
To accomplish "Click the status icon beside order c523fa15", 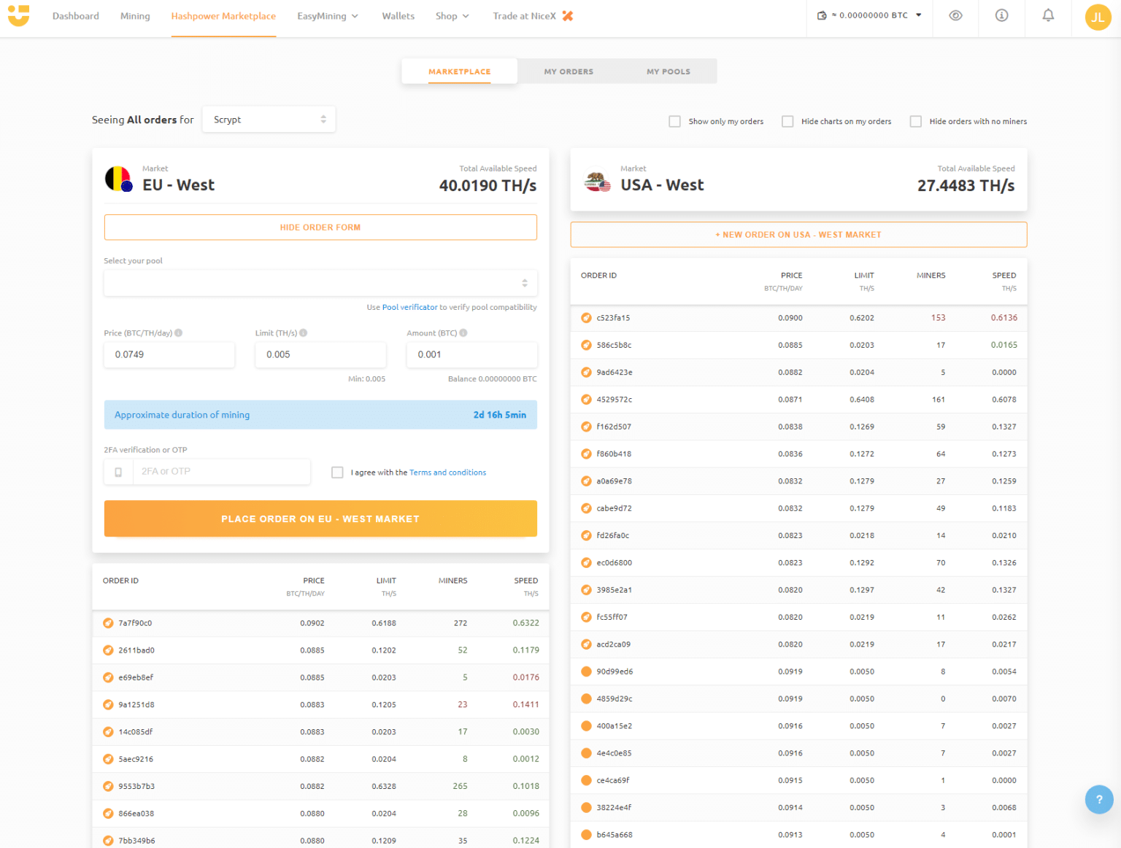I will click(586, 317).
